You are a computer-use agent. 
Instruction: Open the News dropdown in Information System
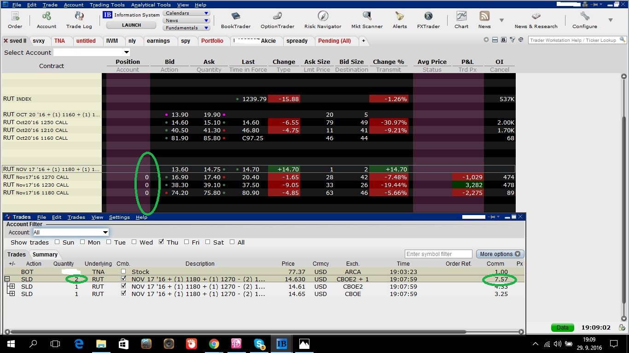click(186, 21)
